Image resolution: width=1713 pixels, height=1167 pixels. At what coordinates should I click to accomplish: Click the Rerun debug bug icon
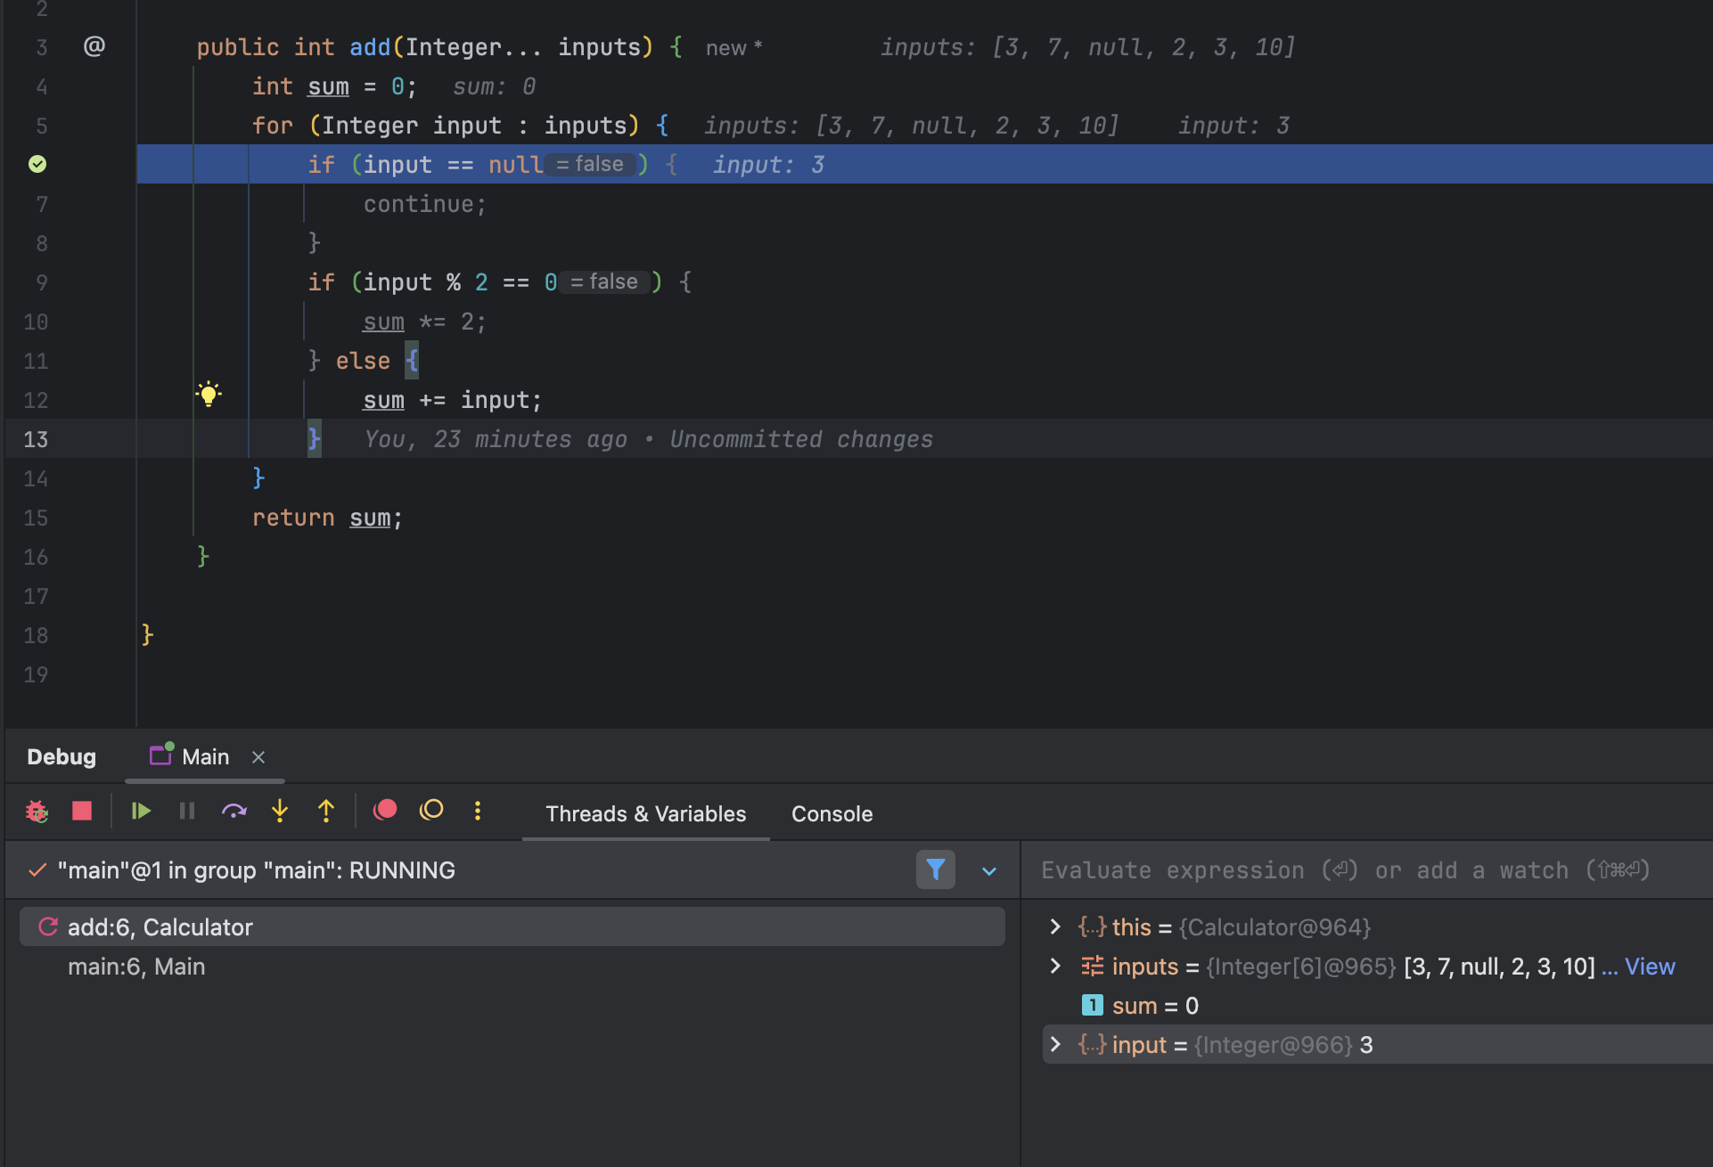point(37,811)
